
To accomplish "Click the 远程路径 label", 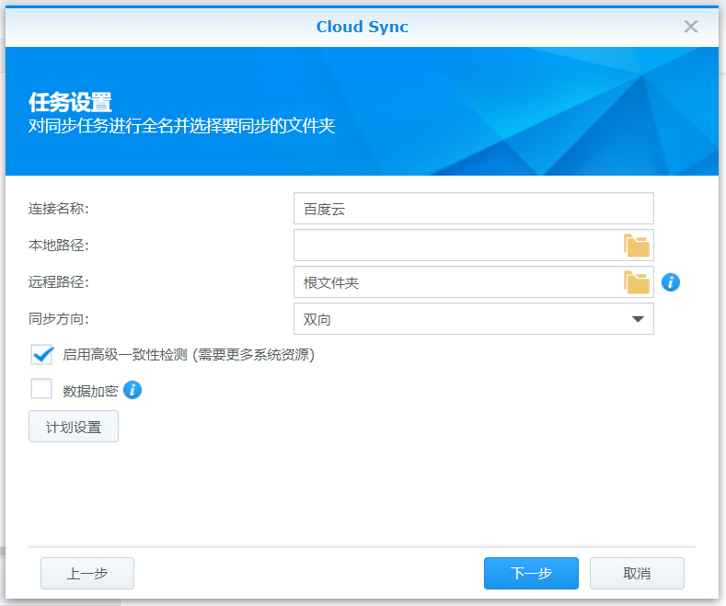I will click(58, 281).
